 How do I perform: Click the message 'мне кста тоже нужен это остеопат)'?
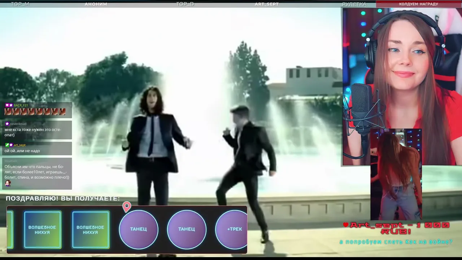tap(33, 132)
